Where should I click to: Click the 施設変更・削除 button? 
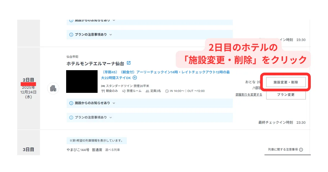pyautogui.click(x=286, y=82)
